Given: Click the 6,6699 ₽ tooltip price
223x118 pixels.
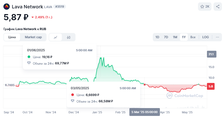Looking at the screenshot, I should (x=93, y=95).
